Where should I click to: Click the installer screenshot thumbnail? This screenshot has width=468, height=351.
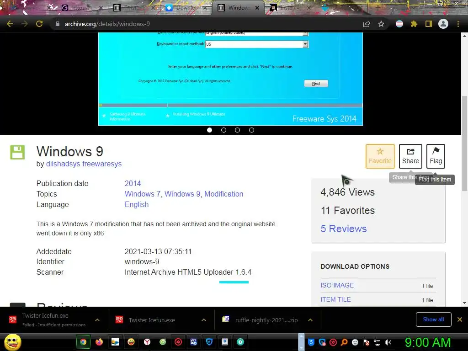pyautogui.click(x=230, y=79)
